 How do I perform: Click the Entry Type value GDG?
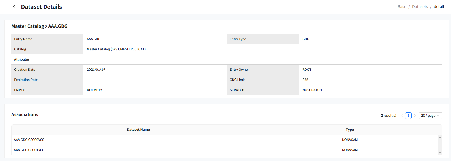[x=306, y=39]
